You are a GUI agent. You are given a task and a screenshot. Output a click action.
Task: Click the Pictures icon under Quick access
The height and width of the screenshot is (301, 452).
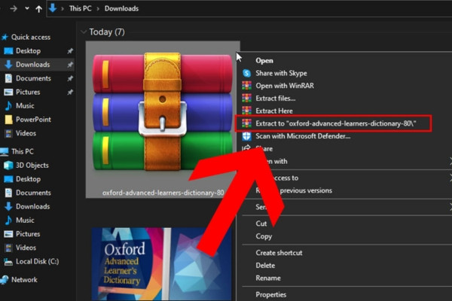[8, 92]
